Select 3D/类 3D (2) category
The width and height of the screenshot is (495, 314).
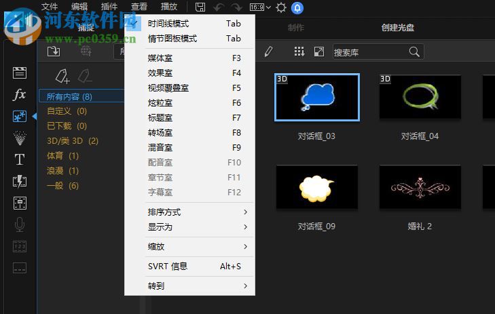point(73,141)
